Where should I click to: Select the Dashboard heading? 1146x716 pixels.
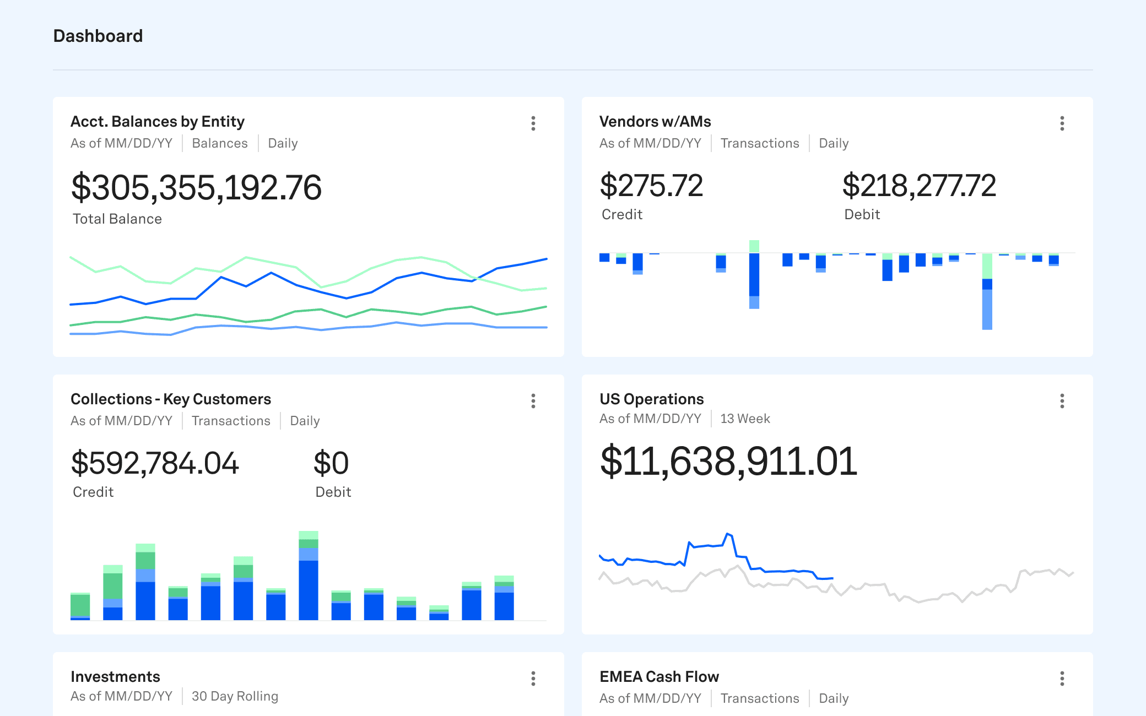[x=98, y=35]
